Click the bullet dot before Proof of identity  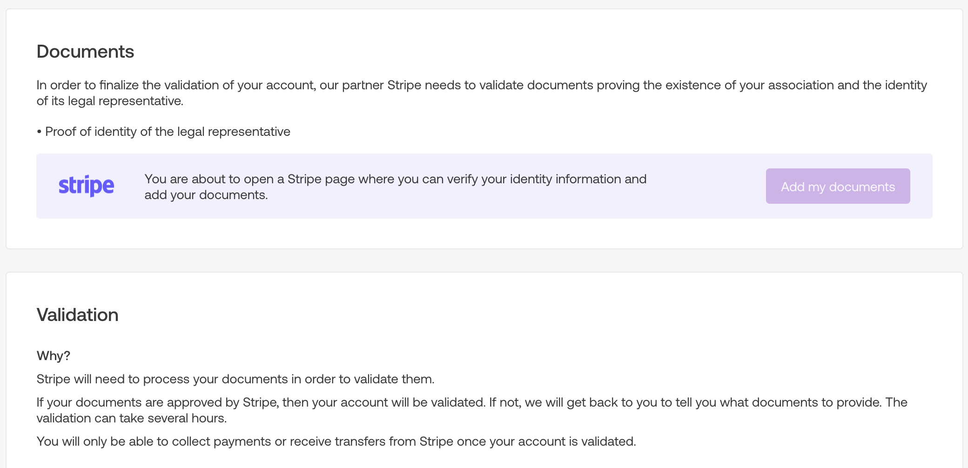coord(39,132)
